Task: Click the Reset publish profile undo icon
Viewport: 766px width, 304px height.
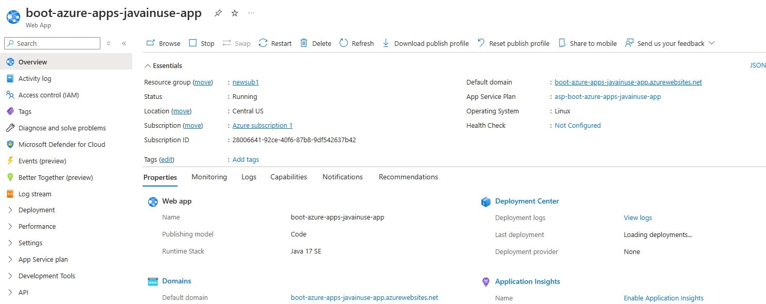Action: (x=481, y=43)
